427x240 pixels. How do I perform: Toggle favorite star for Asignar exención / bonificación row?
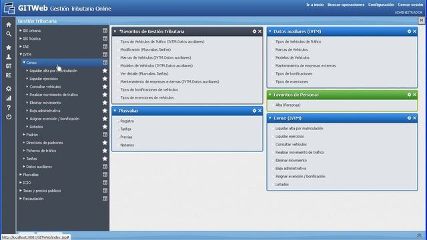coord(105,119)
